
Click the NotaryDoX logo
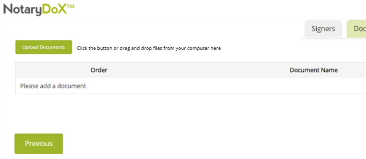[x=39, y=10]
